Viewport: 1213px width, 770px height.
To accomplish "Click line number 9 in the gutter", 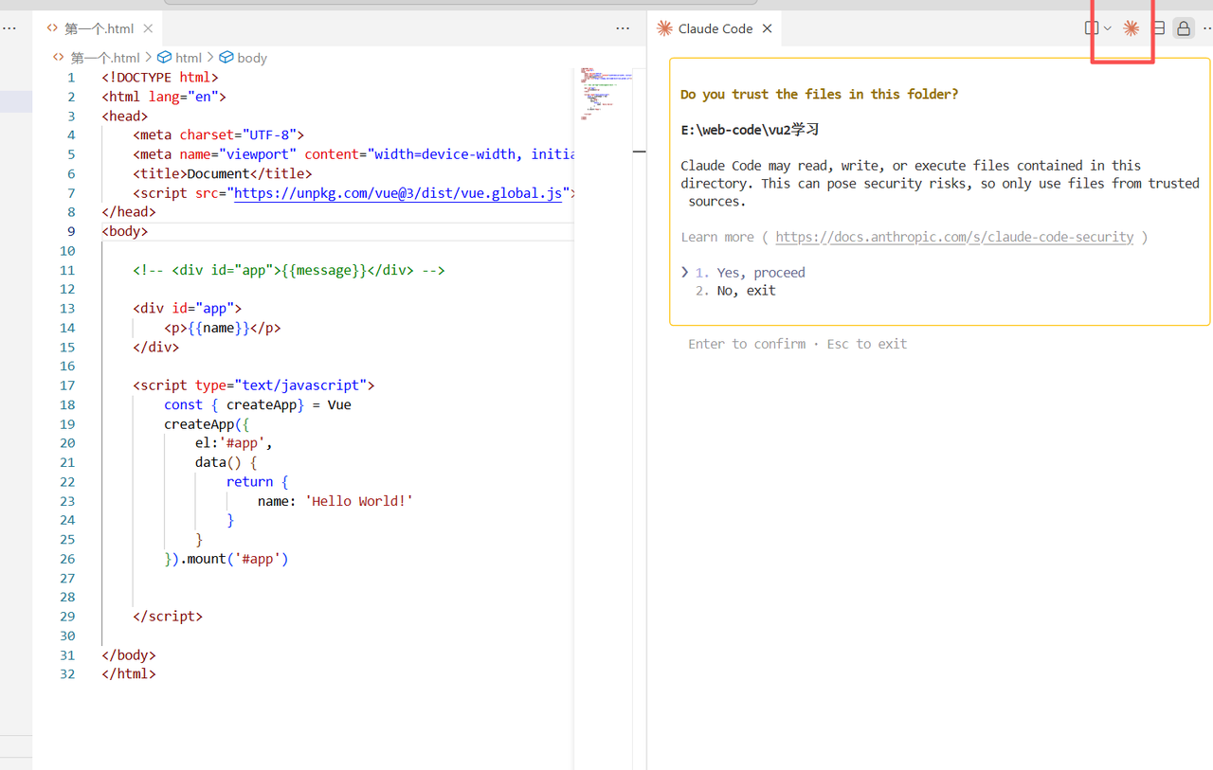I will [71, 231].
